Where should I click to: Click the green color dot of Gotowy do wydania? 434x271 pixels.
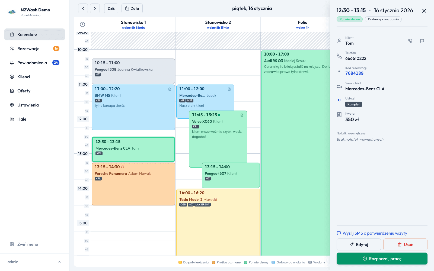click(x=273, y=262)
